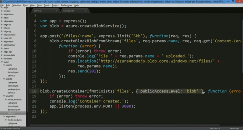243x130 pixels.
Task: Close the server.js editor tab
Action: coord(56,11)
